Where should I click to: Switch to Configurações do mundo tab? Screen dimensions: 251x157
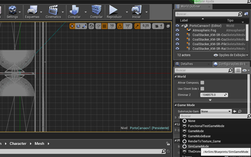click(231, 64)
